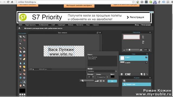Open the Слой menu
Viewport: 173px width, 97px height.
tap(53, 25)
